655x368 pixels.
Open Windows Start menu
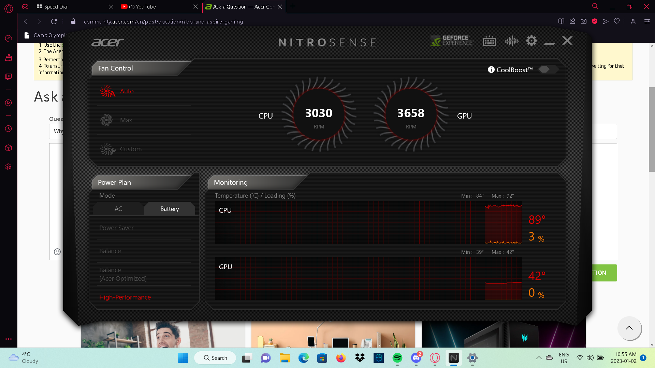(x=183, y=358)
